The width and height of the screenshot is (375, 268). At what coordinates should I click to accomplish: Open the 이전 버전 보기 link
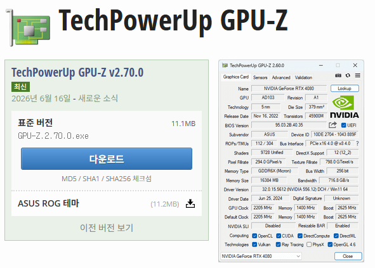coord(107,227)
